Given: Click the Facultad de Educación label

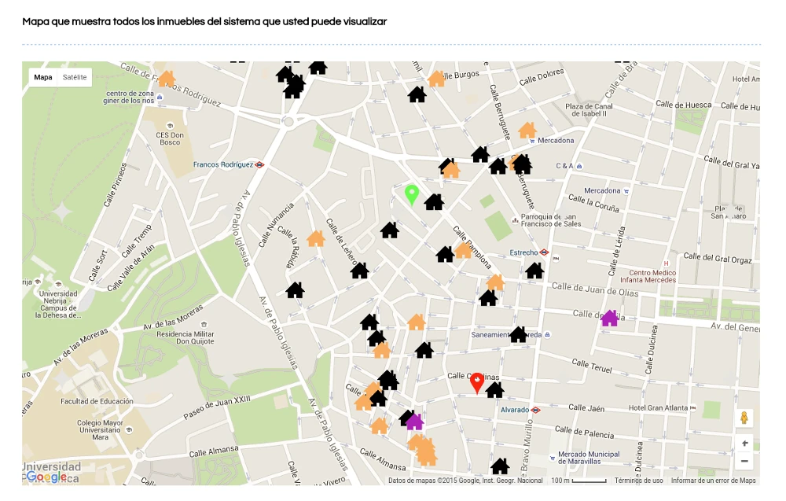Looking at the screenshot, I should pos(97,401).
